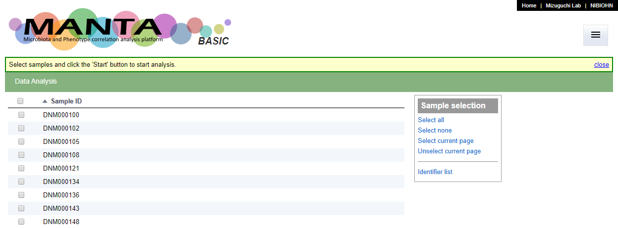Click the MANTA BASIC logo

click(x=120, y=29)
